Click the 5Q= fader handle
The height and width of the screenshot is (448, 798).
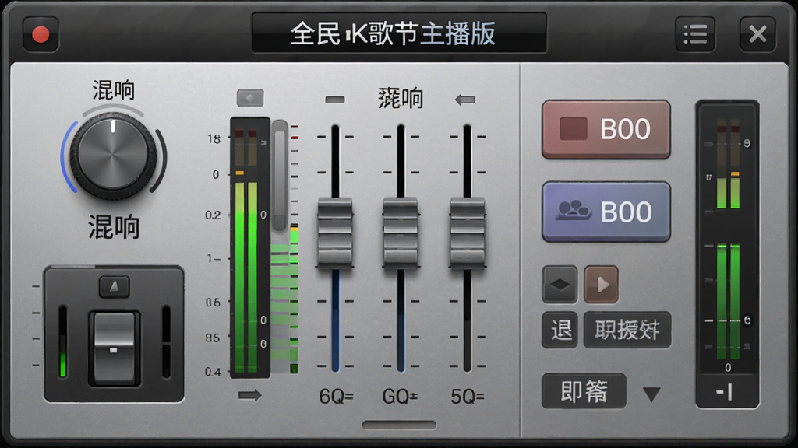pyautogui.click(x=468, y=233)
